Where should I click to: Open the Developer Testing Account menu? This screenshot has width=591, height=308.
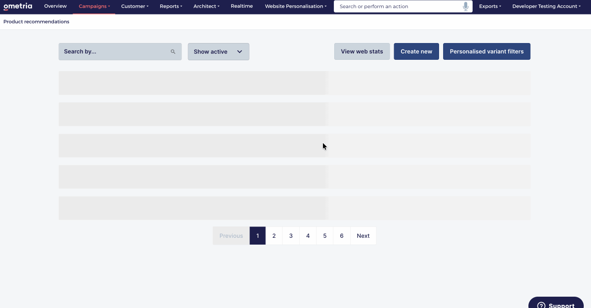pos(546,6)
